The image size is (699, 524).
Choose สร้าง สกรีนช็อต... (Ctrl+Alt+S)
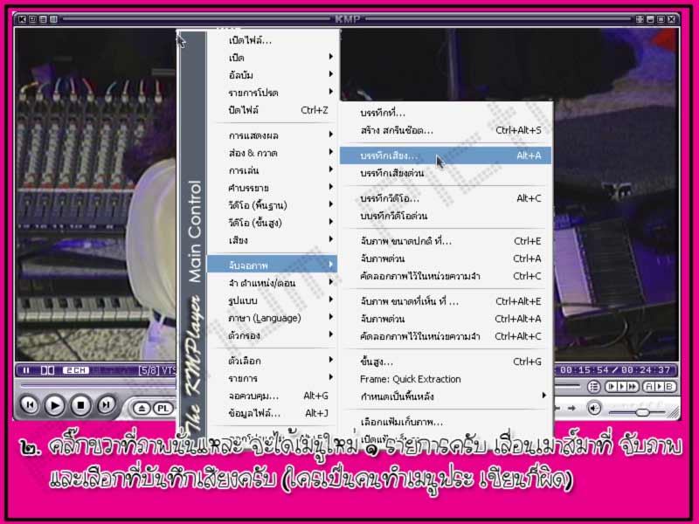click(x=446, y=130)
